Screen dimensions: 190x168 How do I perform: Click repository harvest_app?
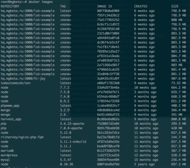click(x=11, y=119)
